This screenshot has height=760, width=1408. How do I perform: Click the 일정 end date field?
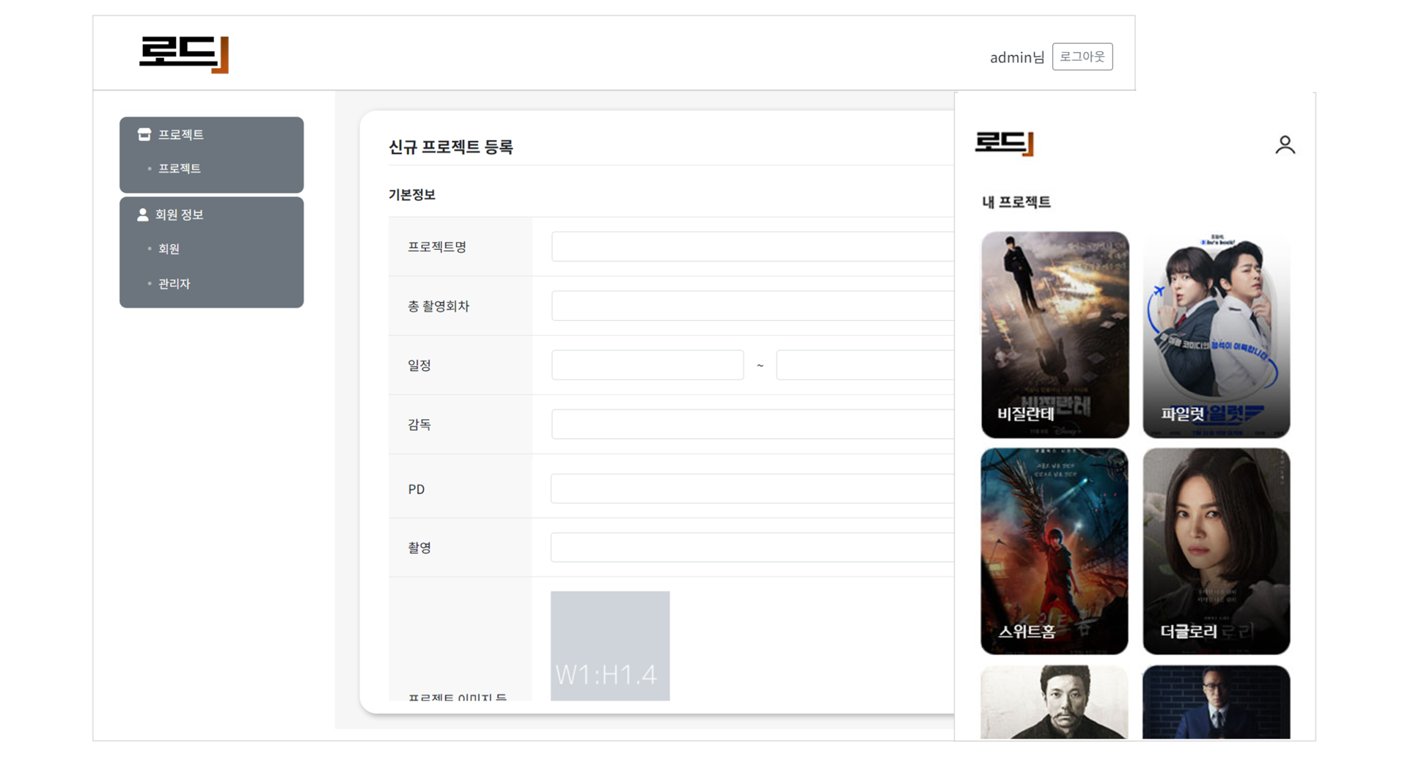865,365
